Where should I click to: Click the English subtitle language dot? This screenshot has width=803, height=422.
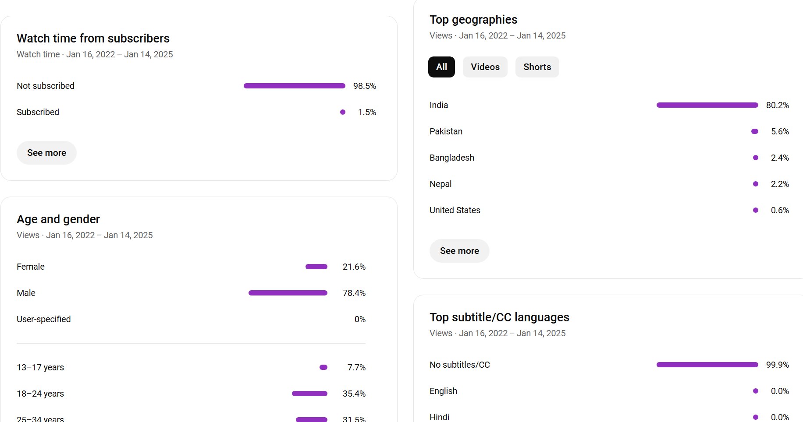(756, 391)
